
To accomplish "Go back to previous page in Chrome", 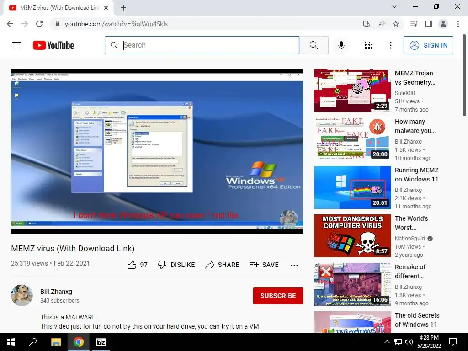I will coord(10,24).
